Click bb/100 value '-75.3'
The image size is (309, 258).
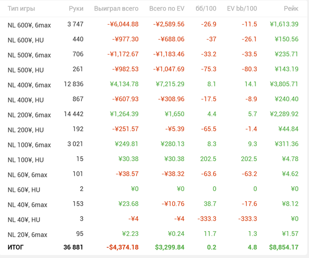point(209,69)
